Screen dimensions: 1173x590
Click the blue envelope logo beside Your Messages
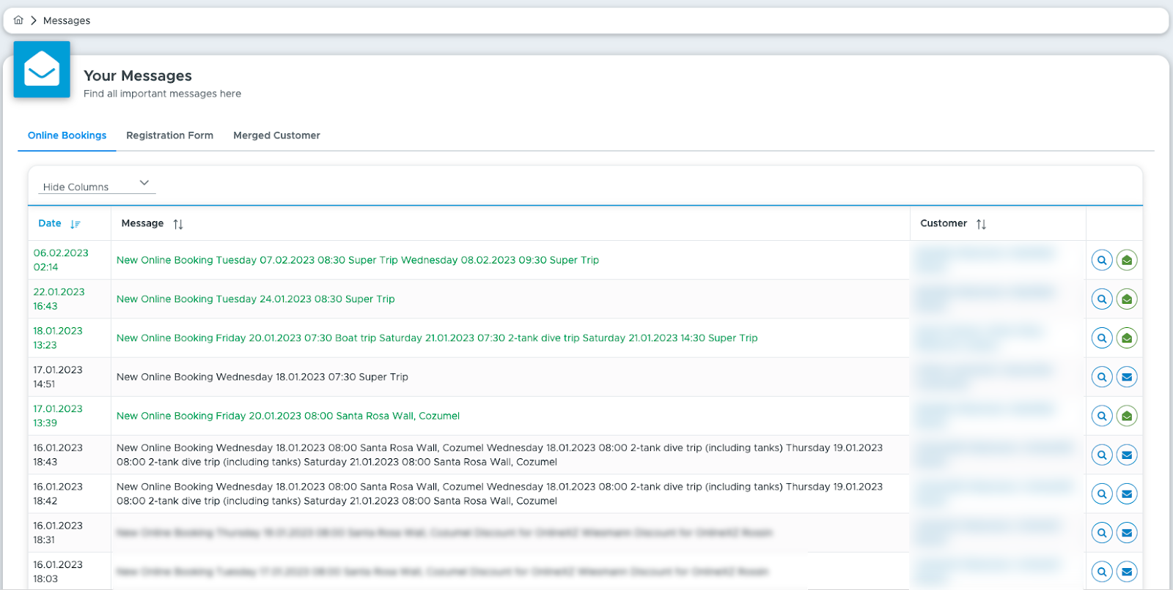click(42, 70)
